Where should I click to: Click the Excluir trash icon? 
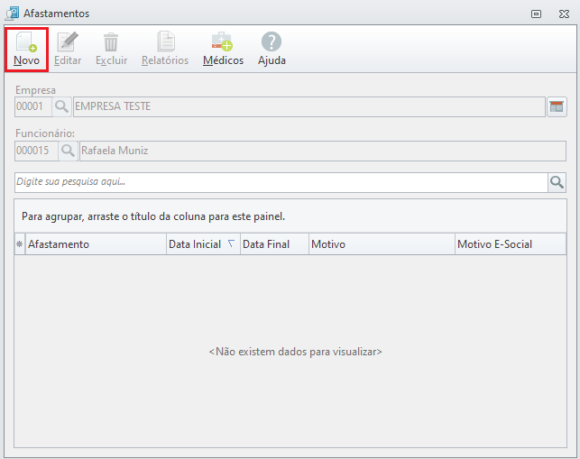coord(111,42)
